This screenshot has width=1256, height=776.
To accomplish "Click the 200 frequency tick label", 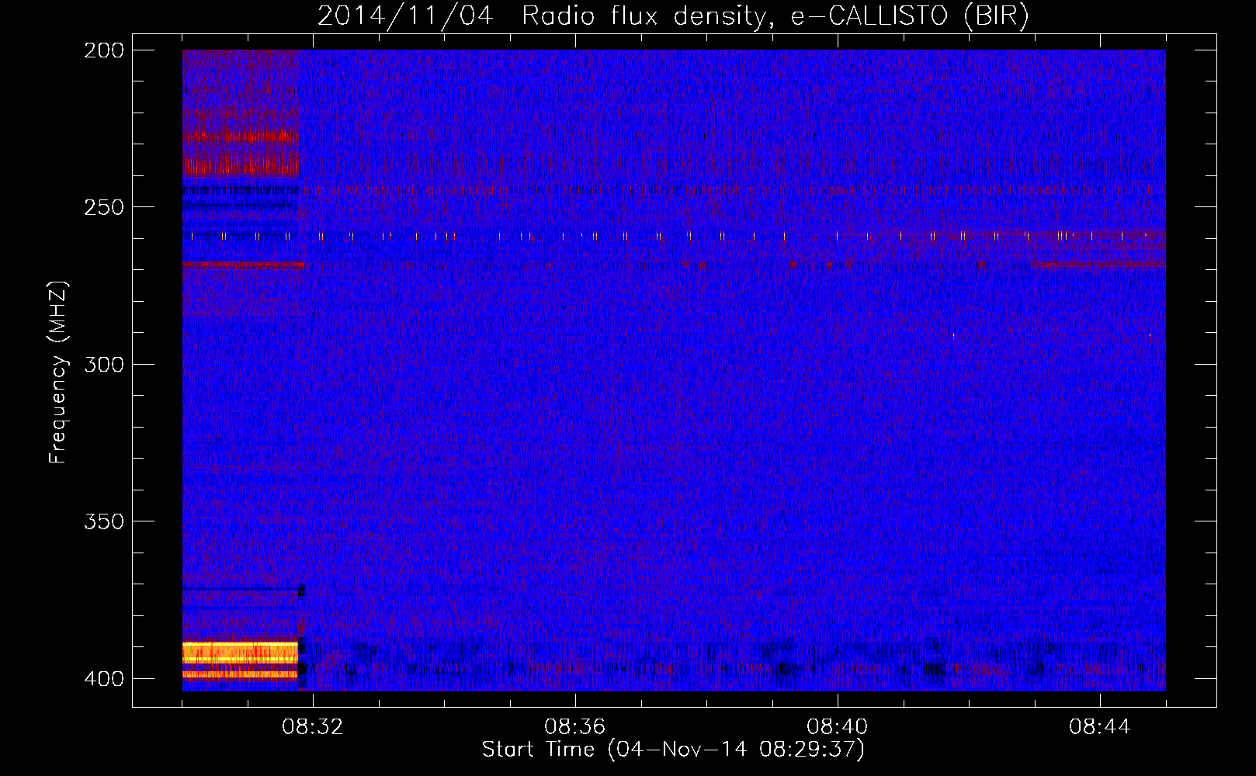I will click(104, 50).
